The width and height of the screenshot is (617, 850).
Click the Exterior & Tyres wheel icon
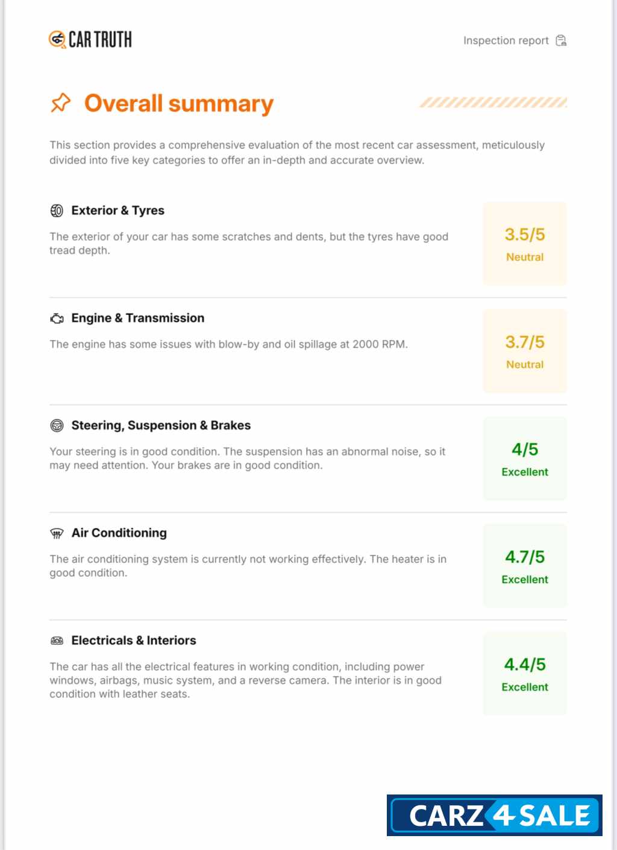[57, 211]
